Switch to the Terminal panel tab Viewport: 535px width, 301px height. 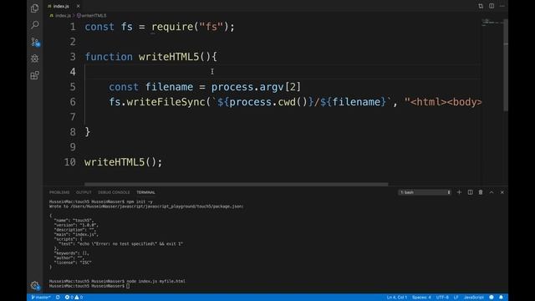pos(145,192)
